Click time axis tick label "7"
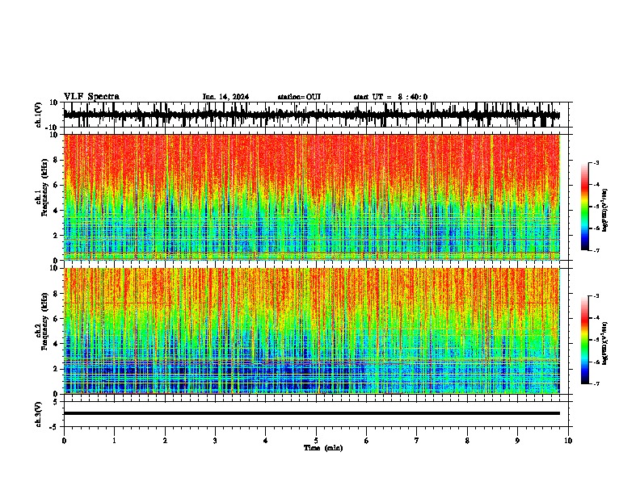The width and height of the screenshot is (640, 494). pyautogui.click(x=417, y=441)
